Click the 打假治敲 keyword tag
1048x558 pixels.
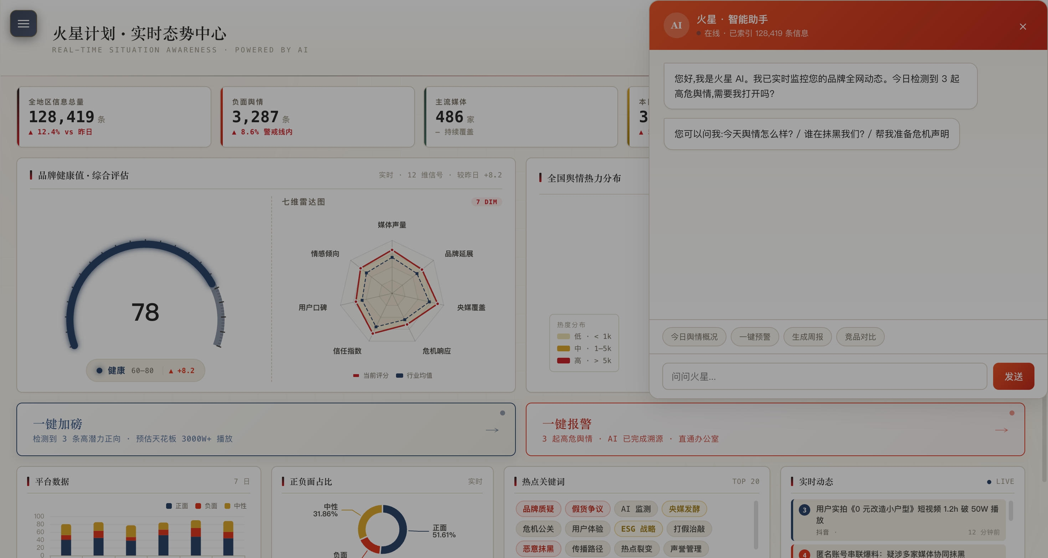689,529
